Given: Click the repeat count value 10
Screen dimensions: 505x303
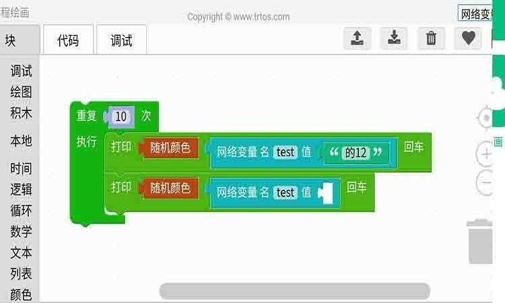Looking at the screenshot, I should click(x=121, y=116).
